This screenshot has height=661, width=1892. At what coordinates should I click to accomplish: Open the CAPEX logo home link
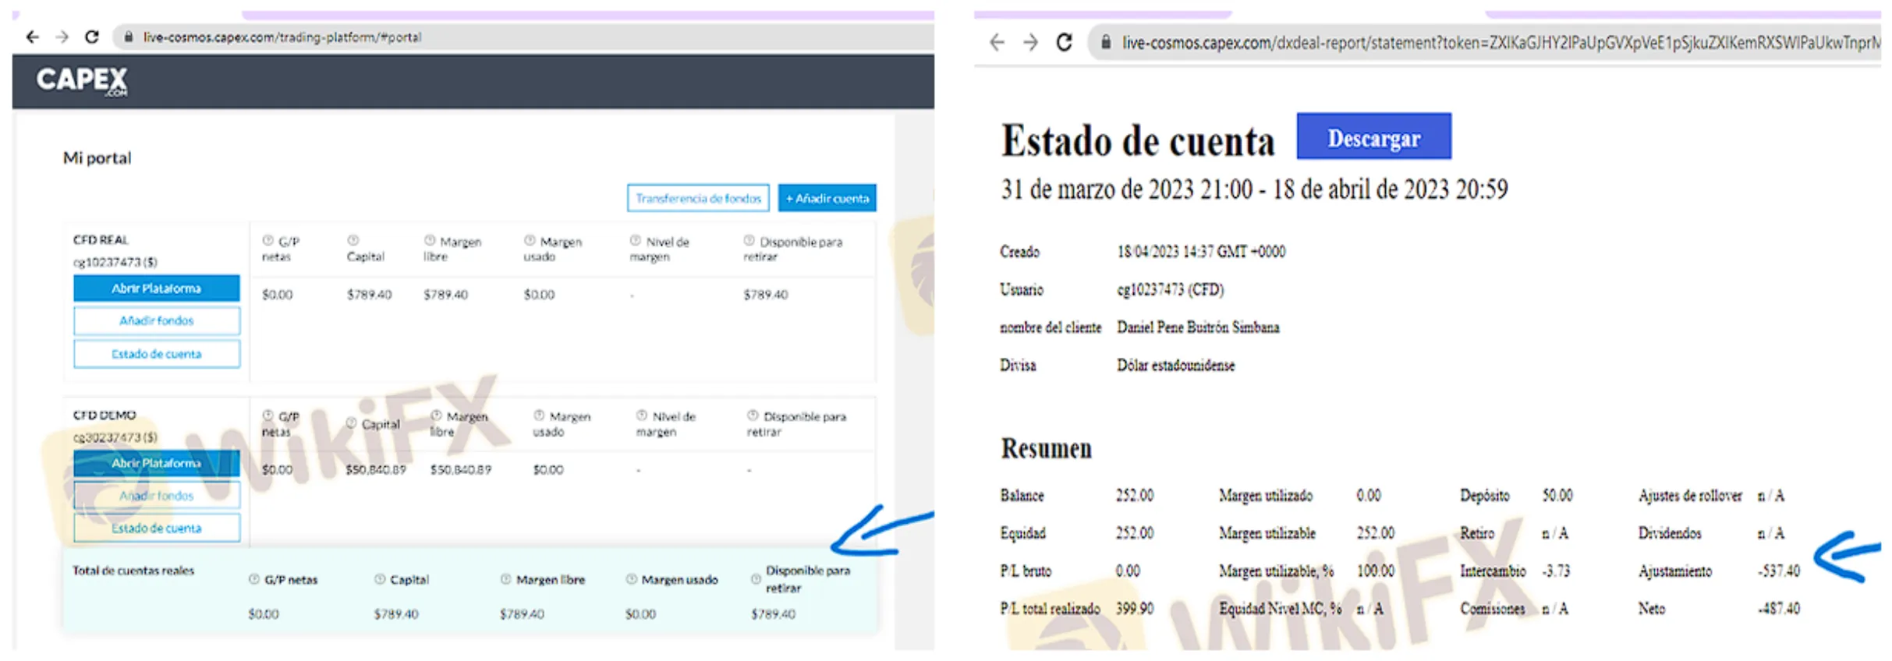pyautogui.click(x=82, y=80)
